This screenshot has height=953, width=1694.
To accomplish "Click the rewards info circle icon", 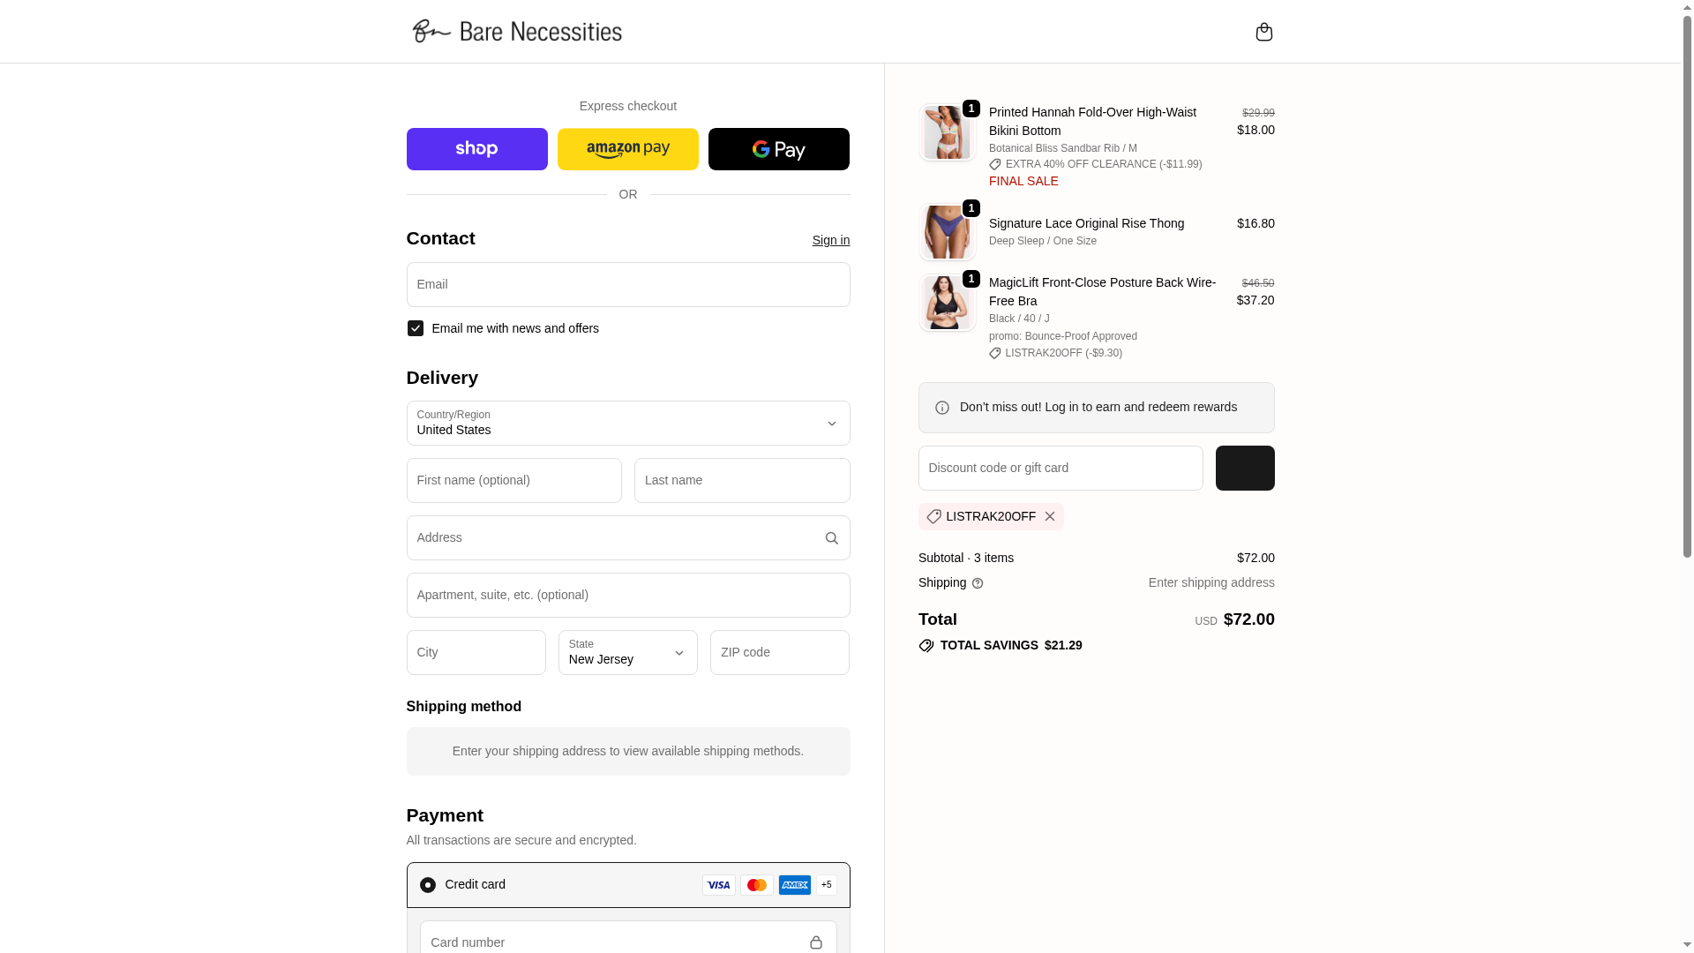I will coord(942,408).
